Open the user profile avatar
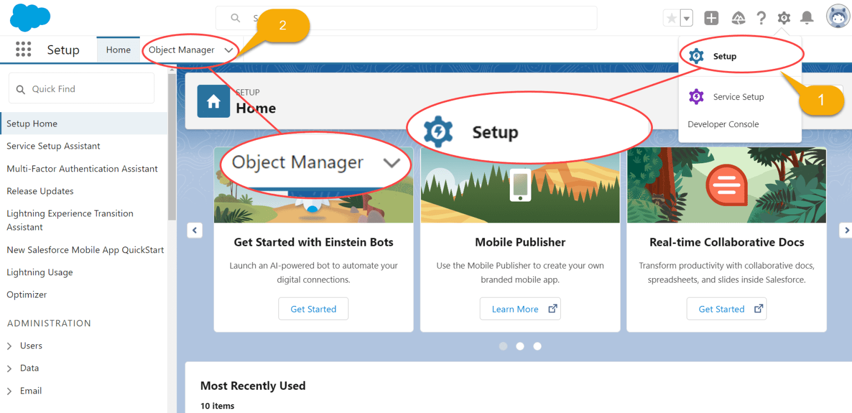The width and height of the screenshot is (852, 413). point(838,17)
